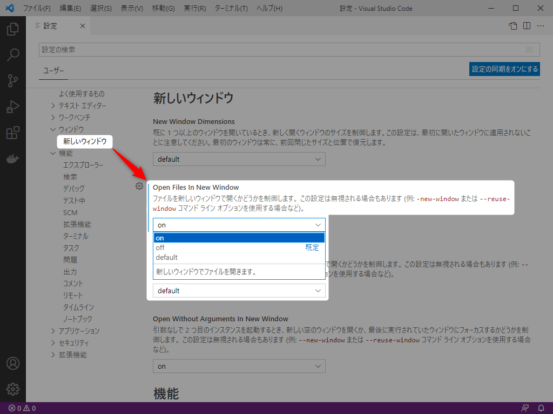Screen dimensions: 553x414
Task: Select よく使用するもの in settings tree
Action: 82,94
